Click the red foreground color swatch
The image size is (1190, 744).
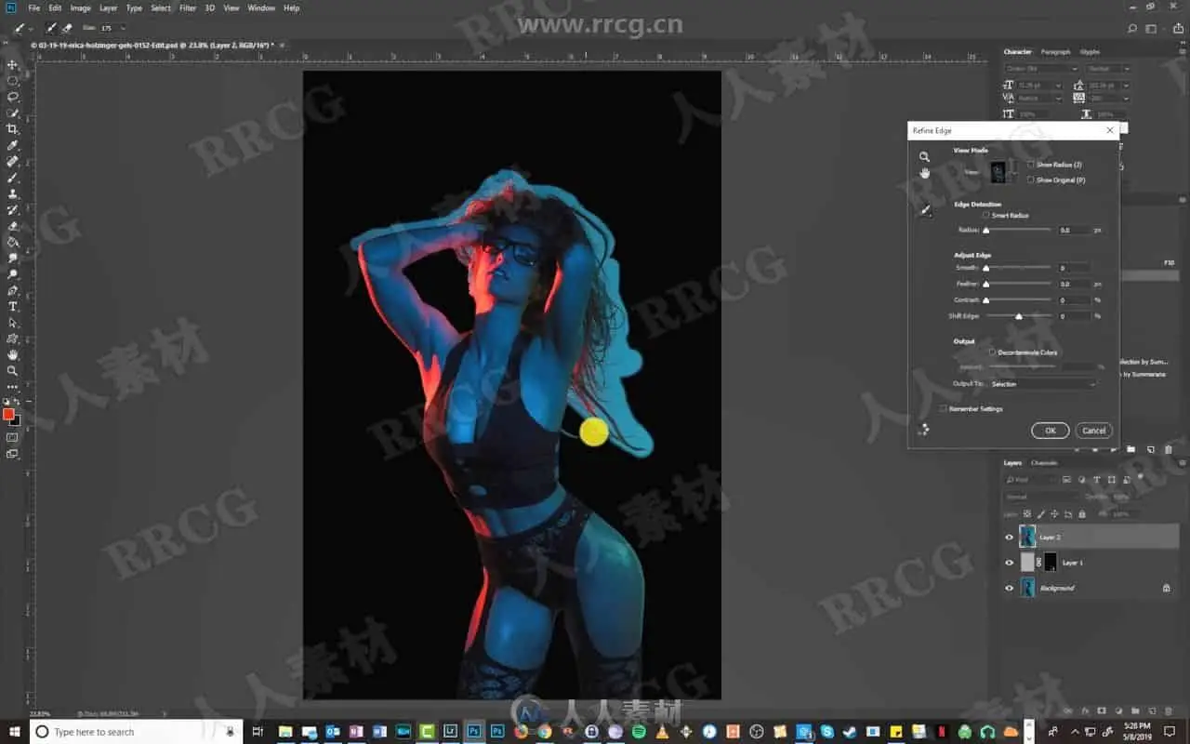coord(8,414)
